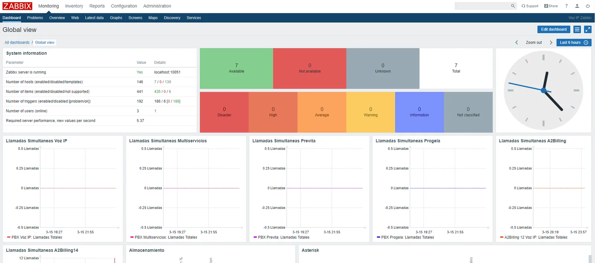Click Disaster severity tile
Image resolution: width=595 pixels, height=263 pixels.
pyautogui.click(x=224, y=112)
